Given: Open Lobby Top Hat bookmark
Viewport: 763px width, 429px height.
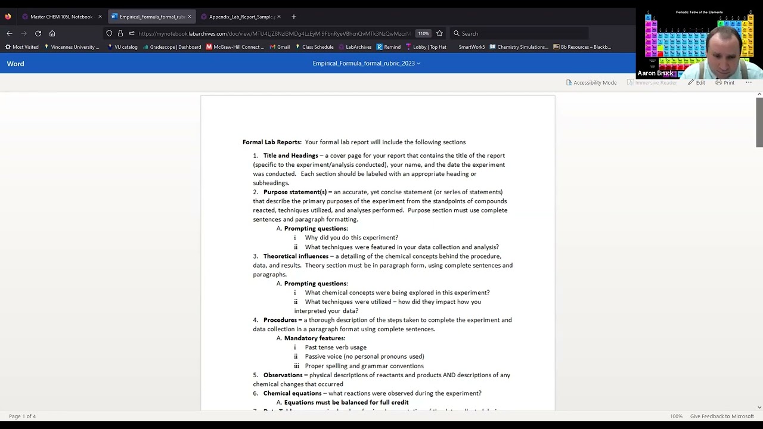Looking at the screenshot, I should click(426, 47).
